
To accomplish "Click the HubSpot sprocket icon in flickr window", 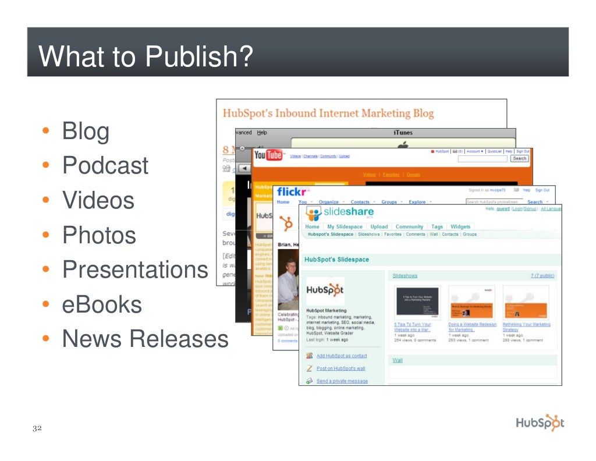I will (x=286, y=224).
